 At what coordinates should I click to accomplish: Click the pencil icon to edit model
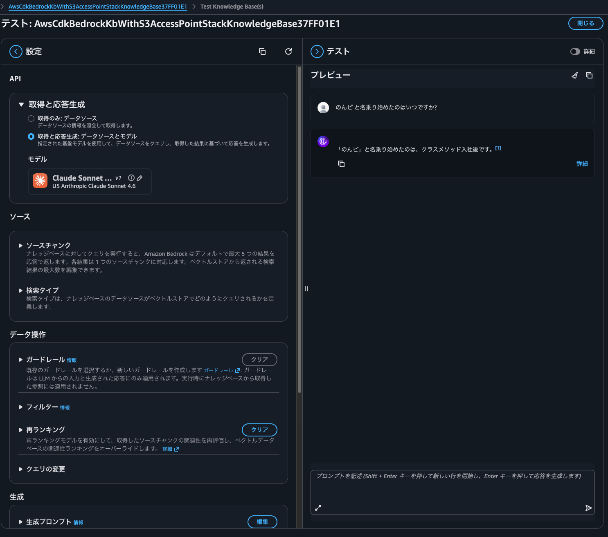(140, 178)
